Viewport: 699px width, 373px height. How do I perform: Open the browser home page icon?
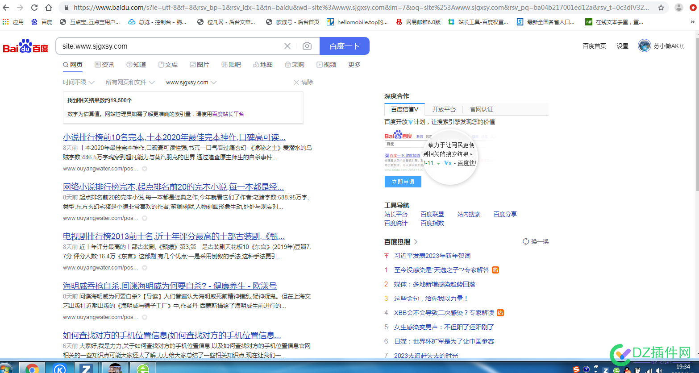[x=49, y=8]
